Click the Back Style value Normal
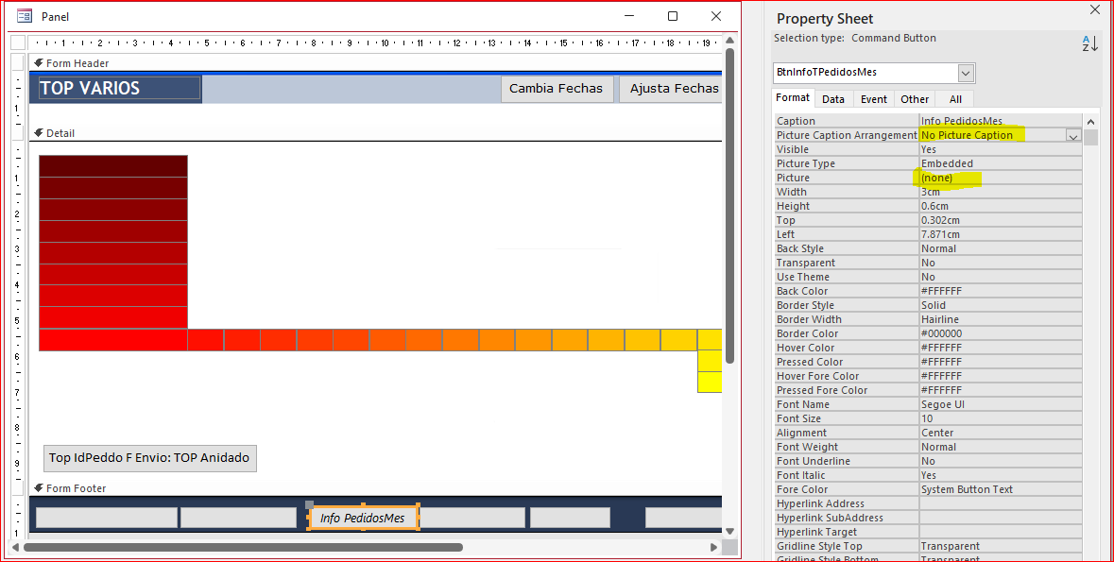 [x=1001, y=248]
